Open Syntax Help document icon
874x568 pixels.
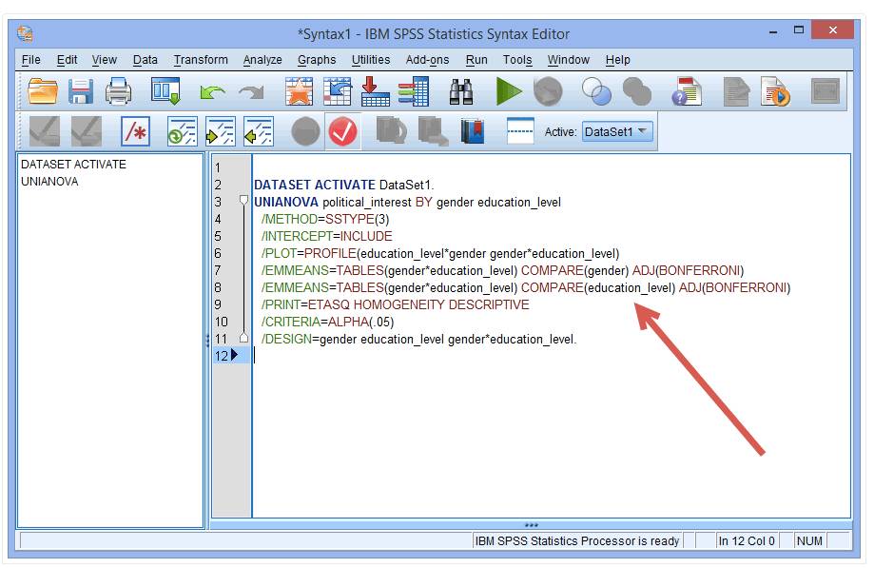(687, 90)
